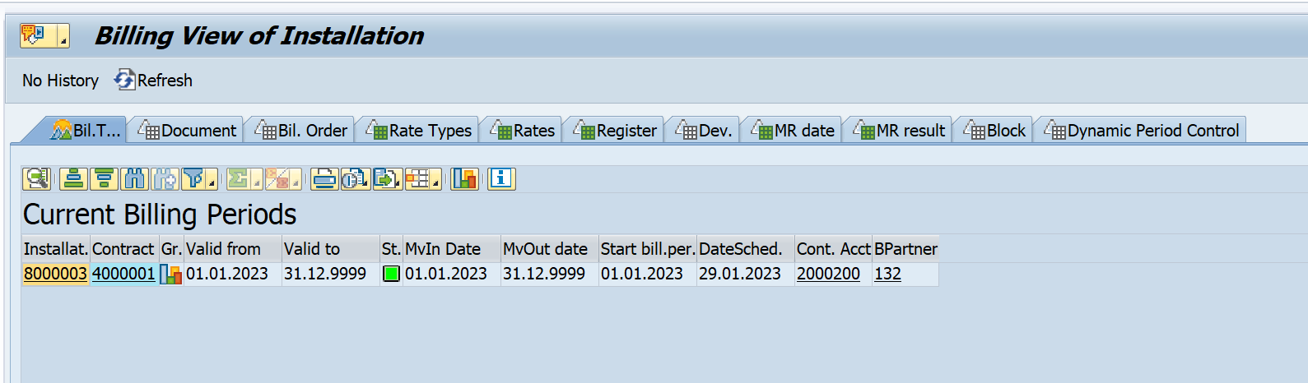This screenshot has height=383, width=1308.
Task: Select the Installat. column header
Action: 55,249
